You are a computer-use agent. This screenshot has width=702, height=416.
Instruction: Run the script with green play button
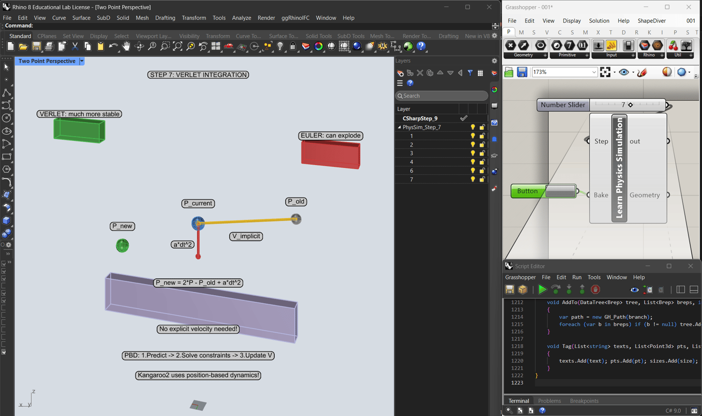[x=542, y=290]
